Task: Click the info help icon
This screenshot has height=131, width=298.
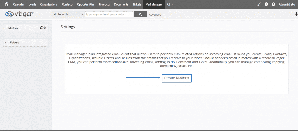Action: click(266, 4)
